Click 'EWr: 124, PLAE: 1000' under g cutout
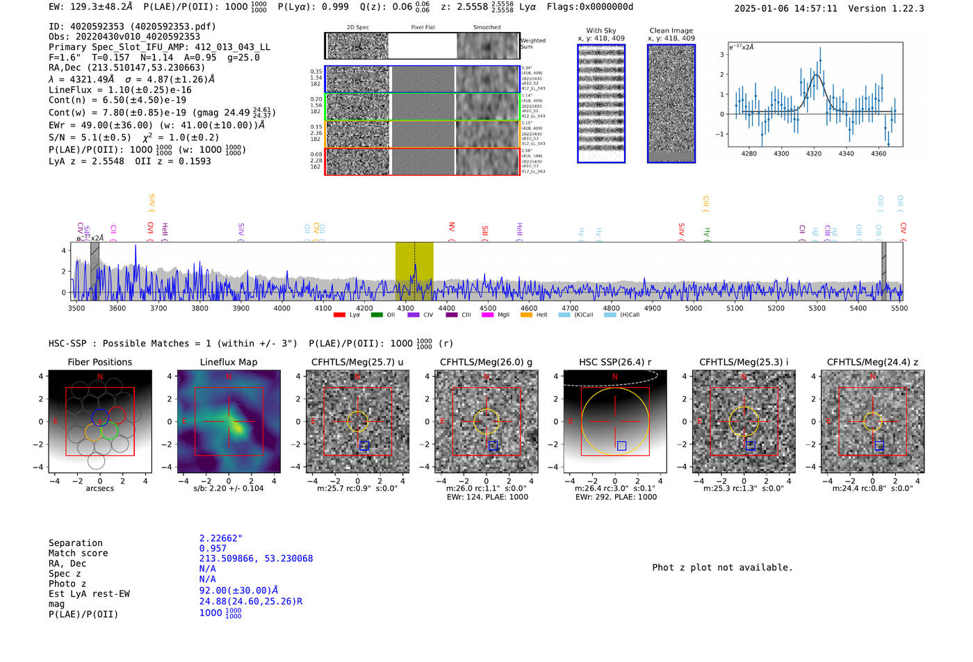 tap(487, 497)
